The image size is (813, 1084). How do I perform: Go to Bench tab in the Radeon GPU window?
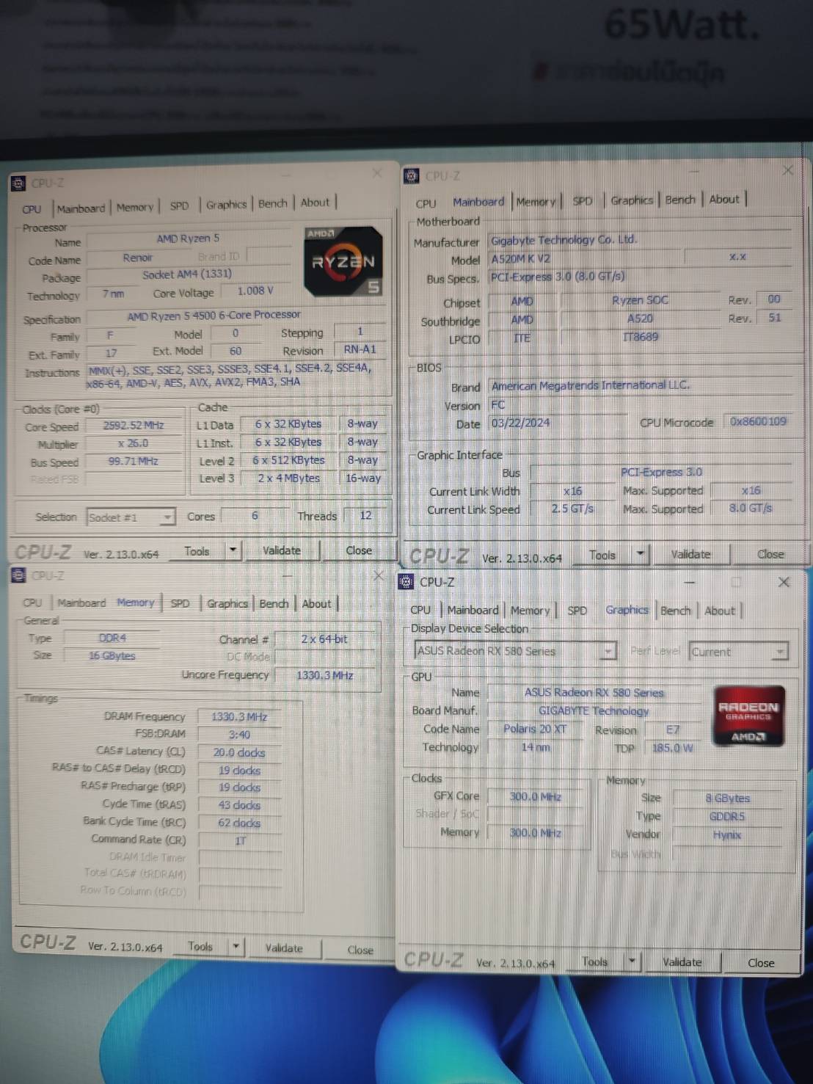(676, 611)
